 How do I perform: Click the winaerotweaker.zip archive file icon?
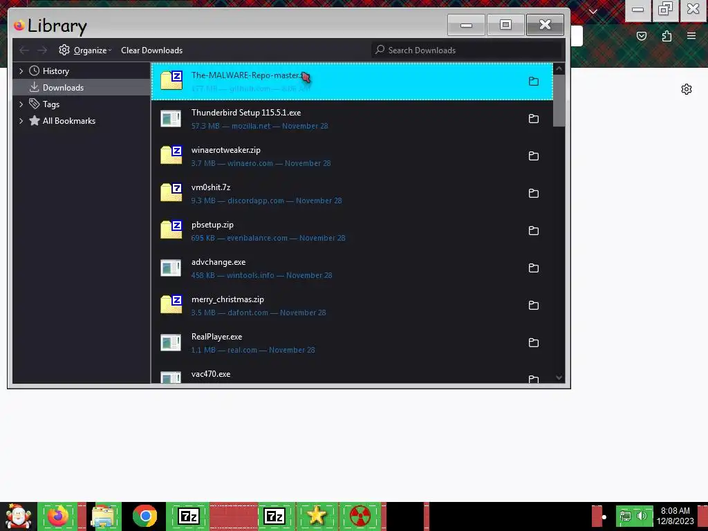tap(171, 155)
